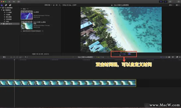Toggle the Libraries sidebar button
The image size is (181, 108).
[x=2, y=5]
